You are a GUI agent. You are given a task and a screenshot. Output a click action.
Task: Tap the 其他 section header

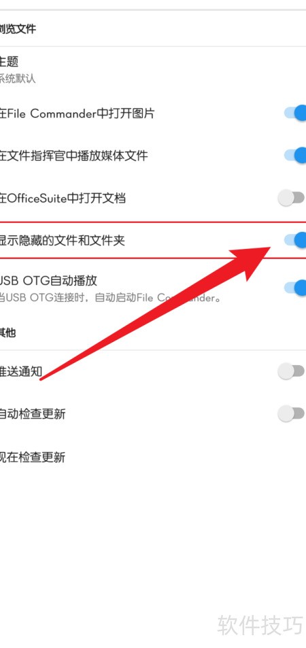click(x=8, y=332)
